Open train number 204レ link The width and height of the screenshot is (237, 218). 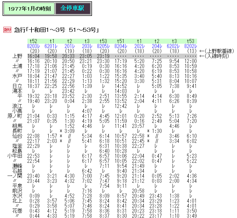click(157, 46)
